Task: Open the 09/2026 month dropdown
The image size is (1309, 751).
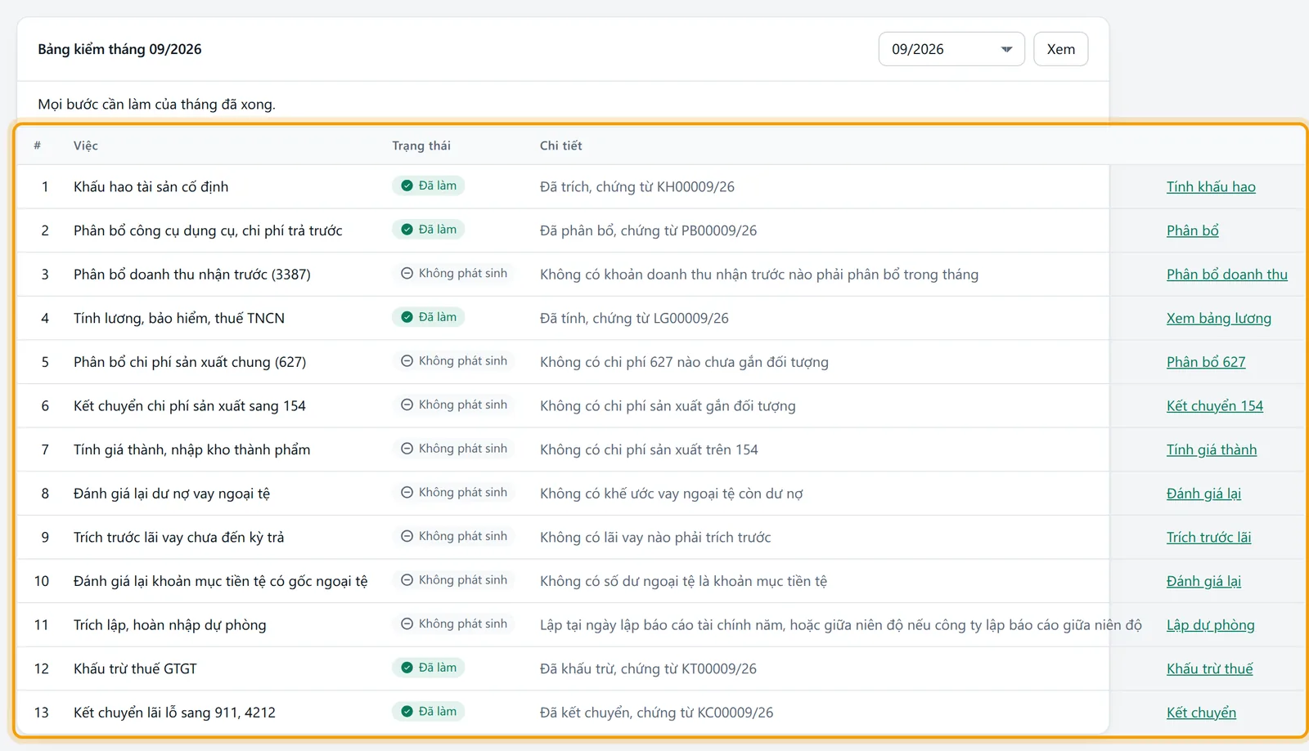Action: click(951, 49)
